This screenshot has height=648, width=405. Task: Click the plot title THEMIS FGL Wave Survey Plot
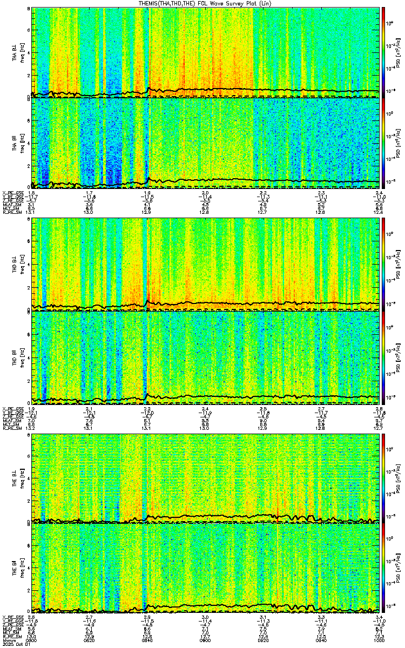(x=205, y=3)
